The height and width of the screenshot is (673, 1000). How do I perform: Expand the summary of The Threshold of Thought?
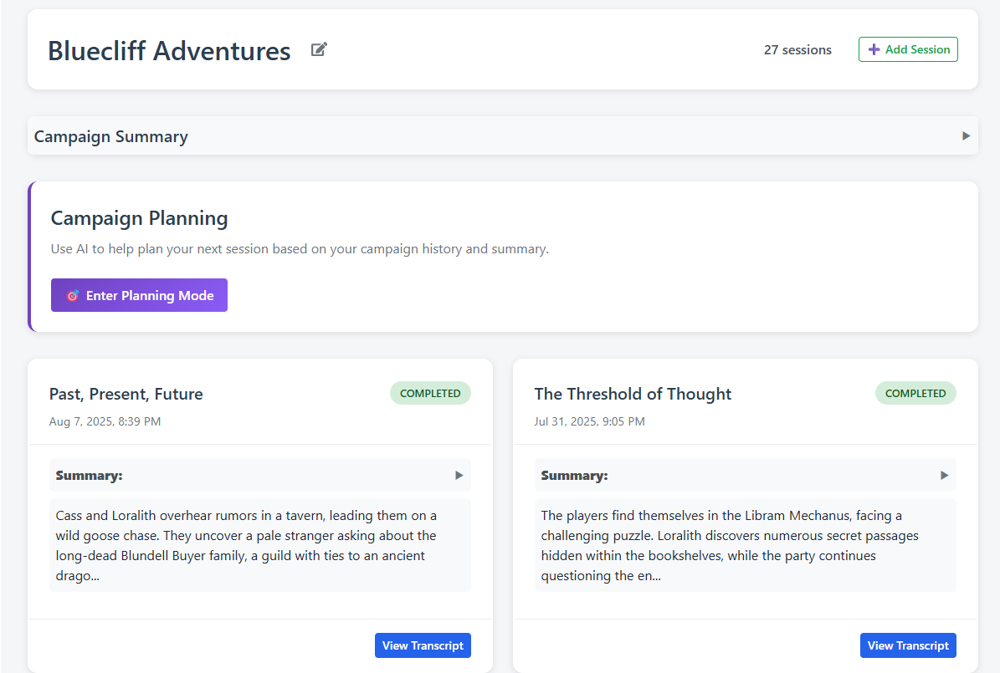pyautogui.click(x=944, y=475)
